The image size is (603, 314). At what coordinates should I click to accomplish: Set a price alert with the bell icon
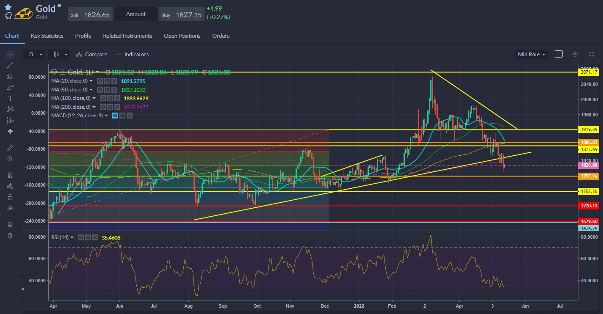(x=8, y=15)
